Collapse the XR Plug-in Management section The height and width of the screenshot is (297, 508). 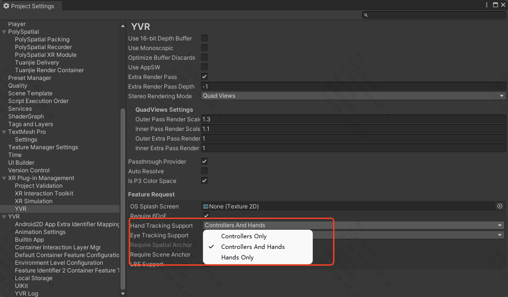coord(4,178)
